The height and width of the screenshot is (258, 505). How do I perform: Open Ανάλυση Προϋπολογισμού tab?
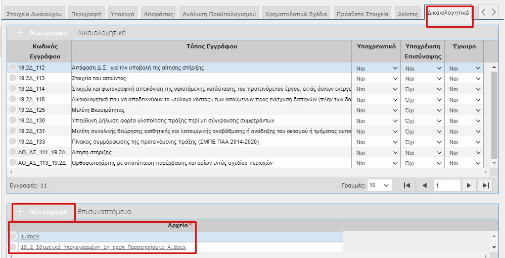(219, 14)
